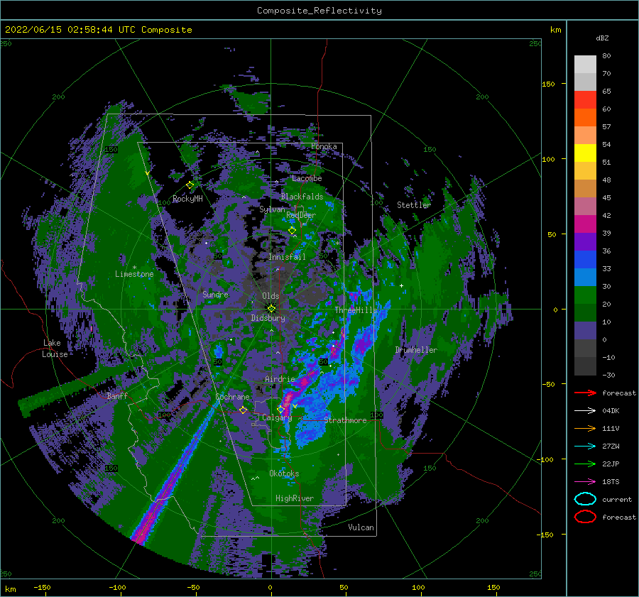Click the Innisfail label
The height and width of the screenshot is (597, 639).
point(287,257)
